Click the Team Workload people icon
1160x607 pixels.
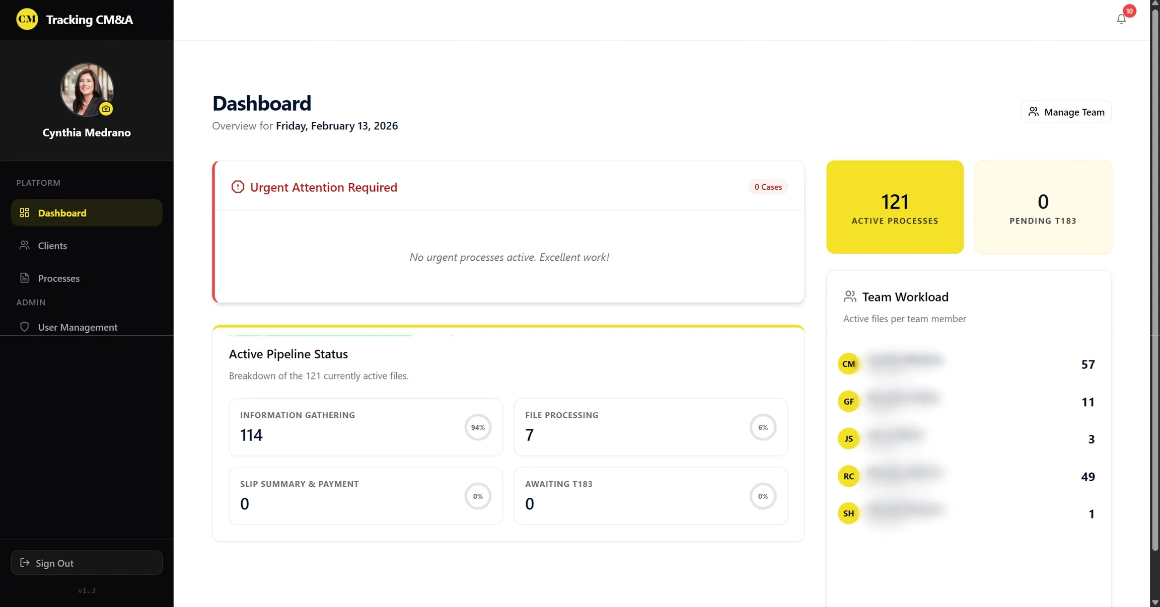[x=850, y=296]
